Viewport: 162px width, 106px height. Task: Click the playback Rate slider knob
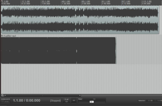pyautogui.click(x=92, y=102)
